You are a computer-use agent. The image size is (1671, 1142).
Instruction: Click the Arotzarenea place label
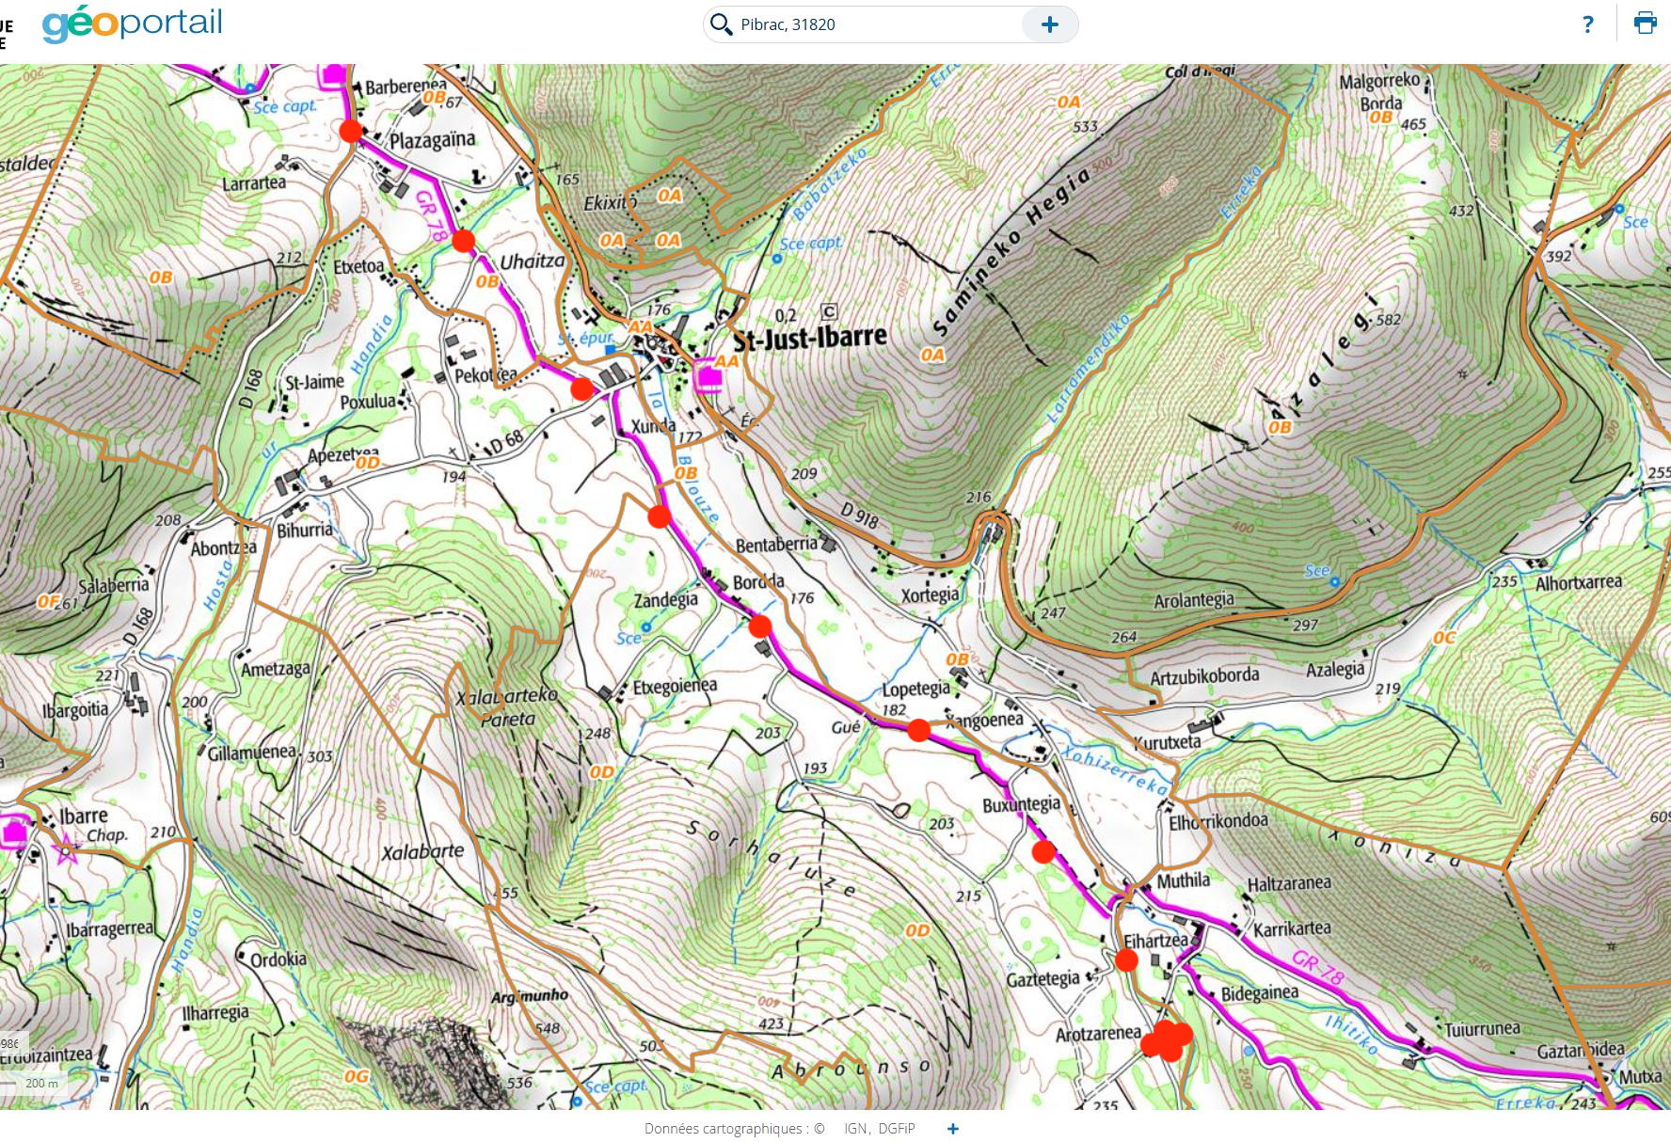point(1098,1034)
